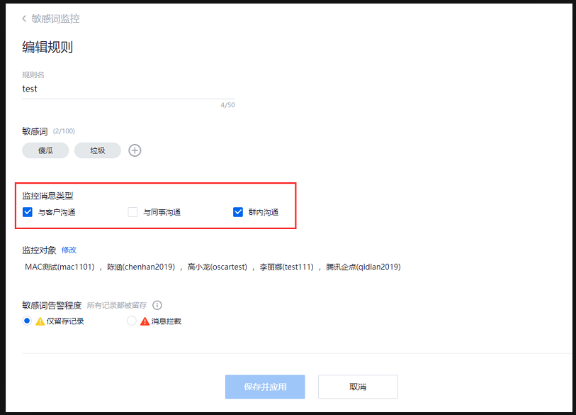The width and height of the screenshot is (576, 415).
Task: Click the 取消 button
Action: click(x=358, y=387)
